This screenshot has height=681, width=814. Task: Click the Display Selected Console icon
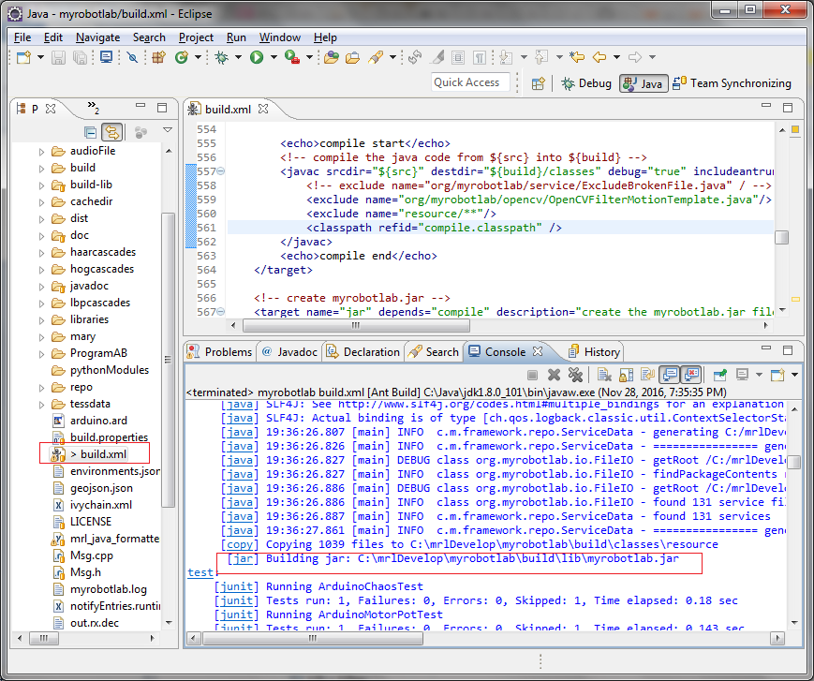pyautogui.click(x=743, y=375)
